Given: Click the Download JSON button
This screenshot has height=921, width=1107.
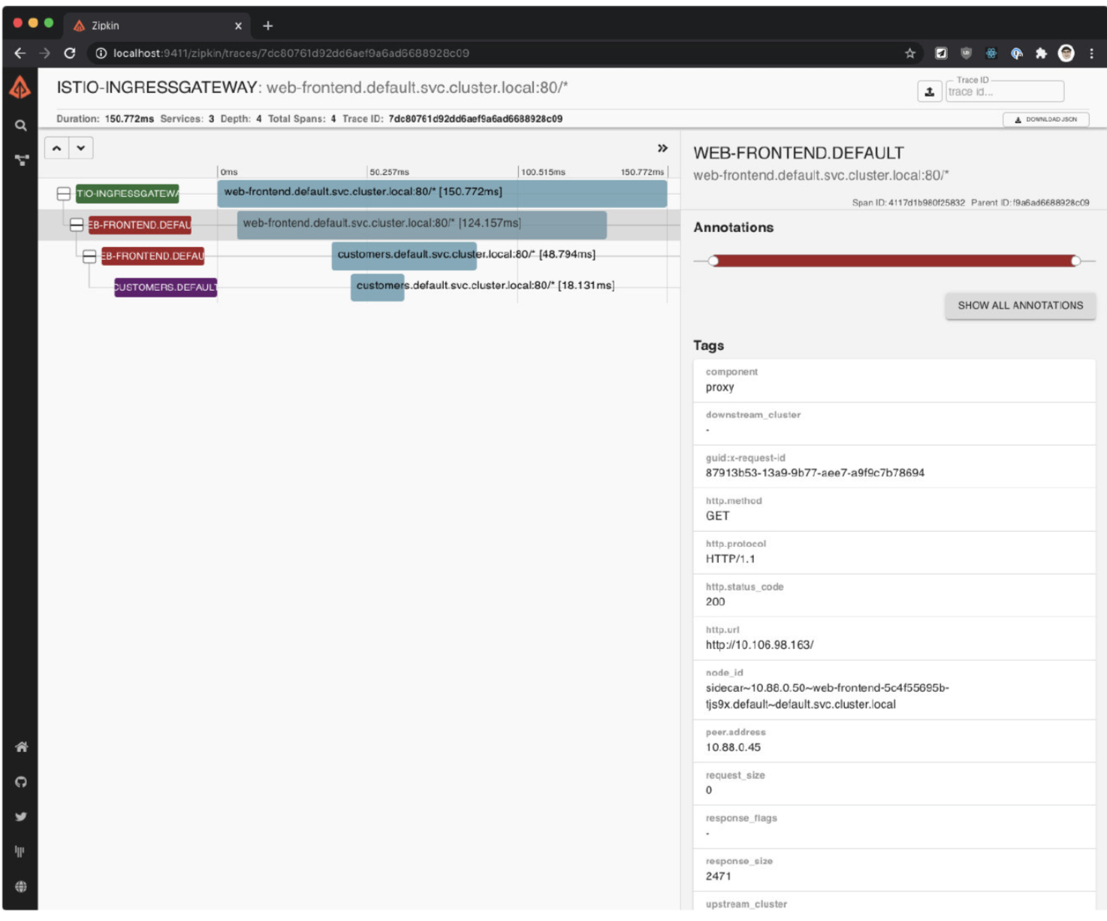Looking at the screenshot, I should click(x=1045, y=119).
